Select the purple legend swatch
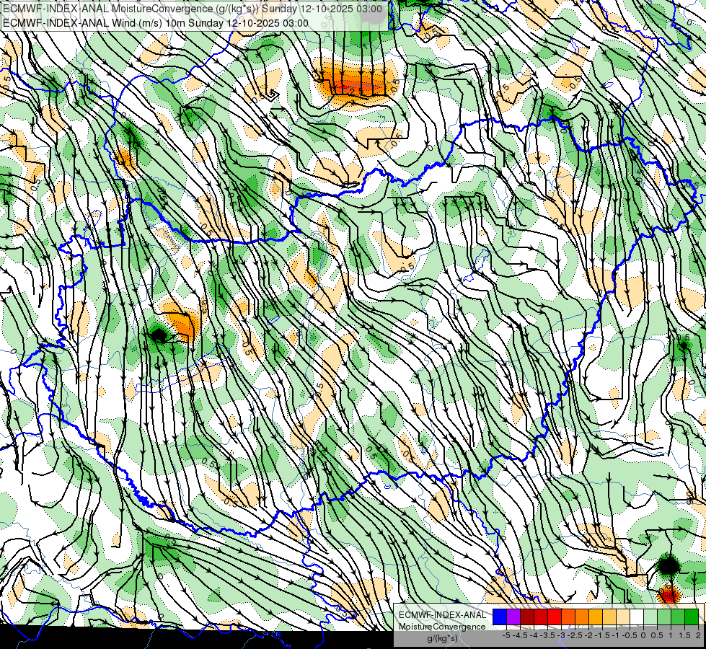The height and width of the screenshot is (649, 706). click(513, 617)
